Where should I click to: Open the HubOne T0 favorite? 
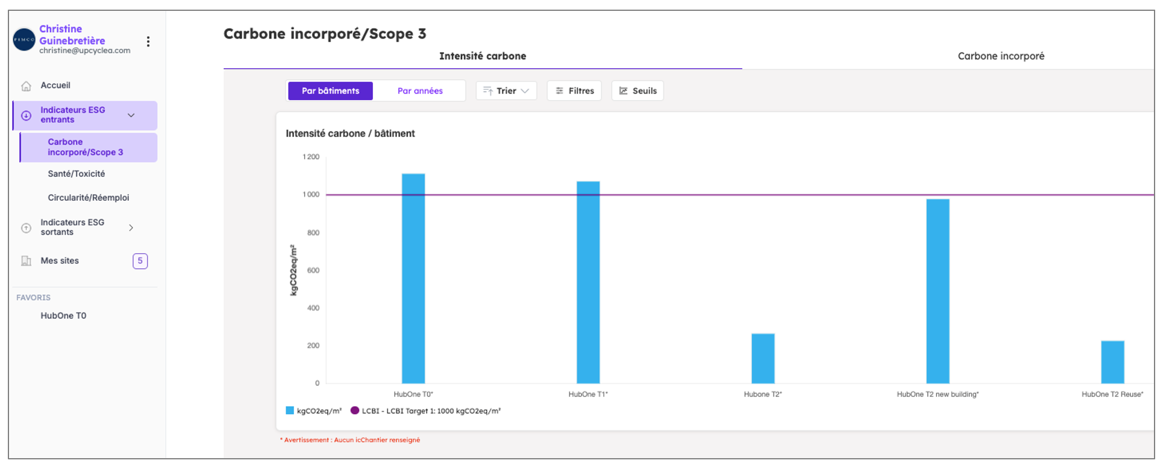coord(63,316)
